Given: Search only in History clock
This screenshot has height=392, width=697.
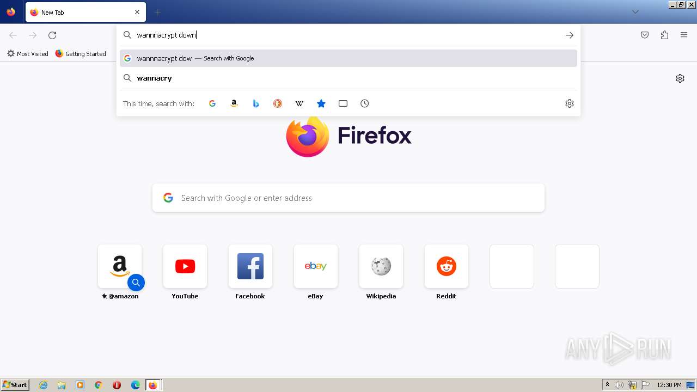Looking at the screenshot, I should tap(365, 103).
